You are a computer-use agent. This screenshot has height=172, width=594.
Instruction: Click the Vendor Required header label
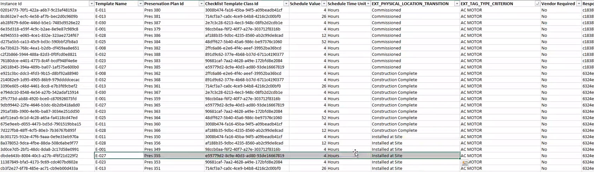pyautogui.click(x=558, y=4)
